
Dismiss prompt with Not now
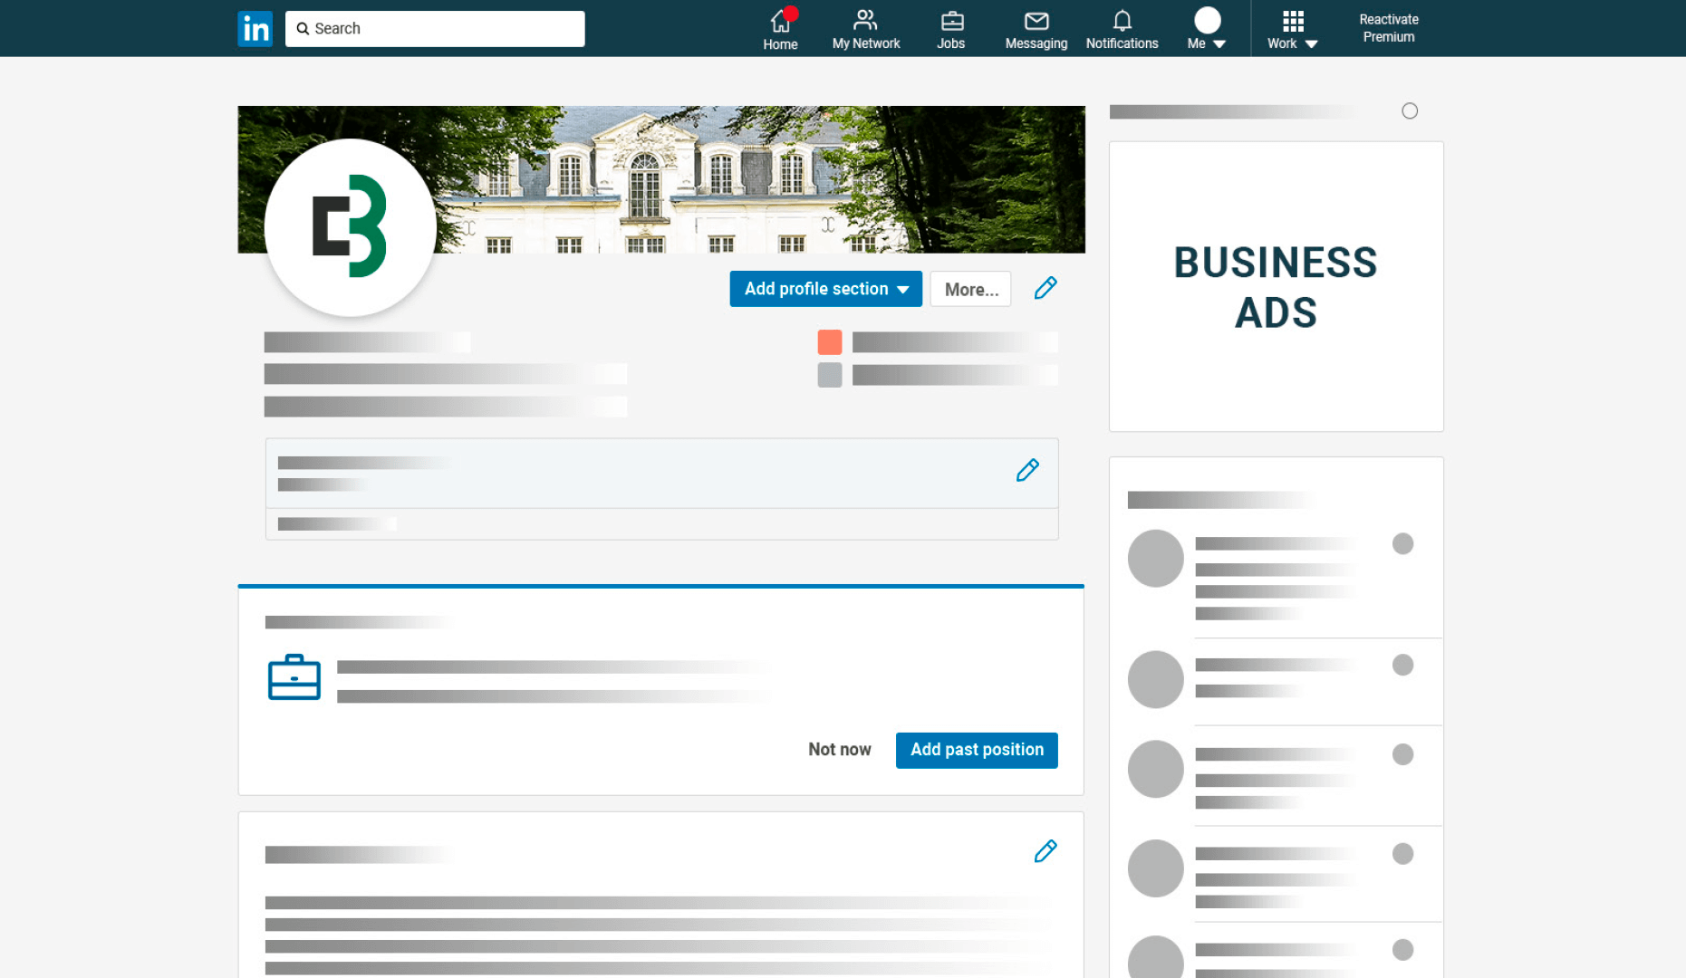(839, 750)
